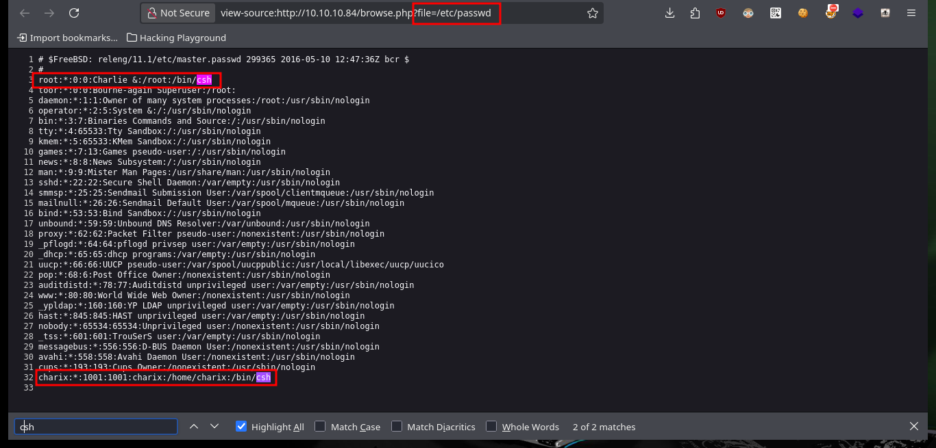Viewport: 936px width, 448px height.
Task: Open the Firefox hamburger application menu
Action: 911,13
